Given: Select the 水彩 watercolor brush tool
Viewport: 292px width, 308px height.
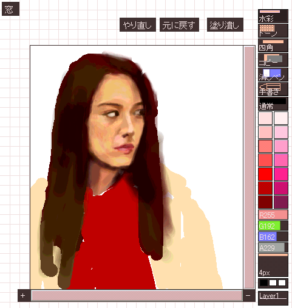Looking at the screenshot, I should tap(273, 16).
